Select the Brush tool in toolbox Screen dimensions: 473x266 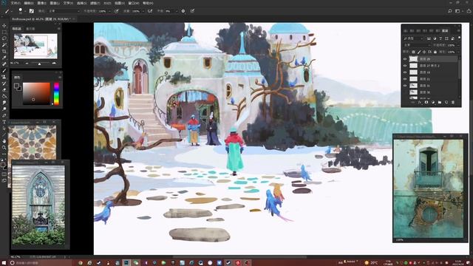click(4, 71)
